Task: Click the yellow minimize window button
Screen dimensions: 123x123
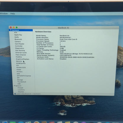Action: (14, 27)
